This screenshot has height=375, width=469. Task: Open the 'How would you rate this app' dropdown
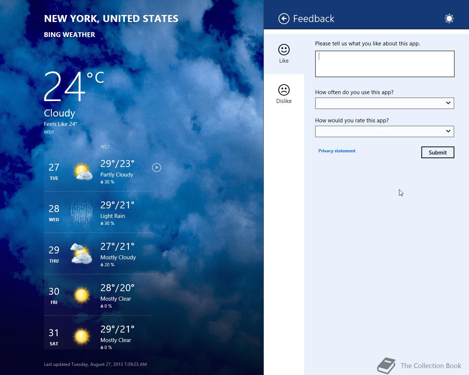[385, 131]
